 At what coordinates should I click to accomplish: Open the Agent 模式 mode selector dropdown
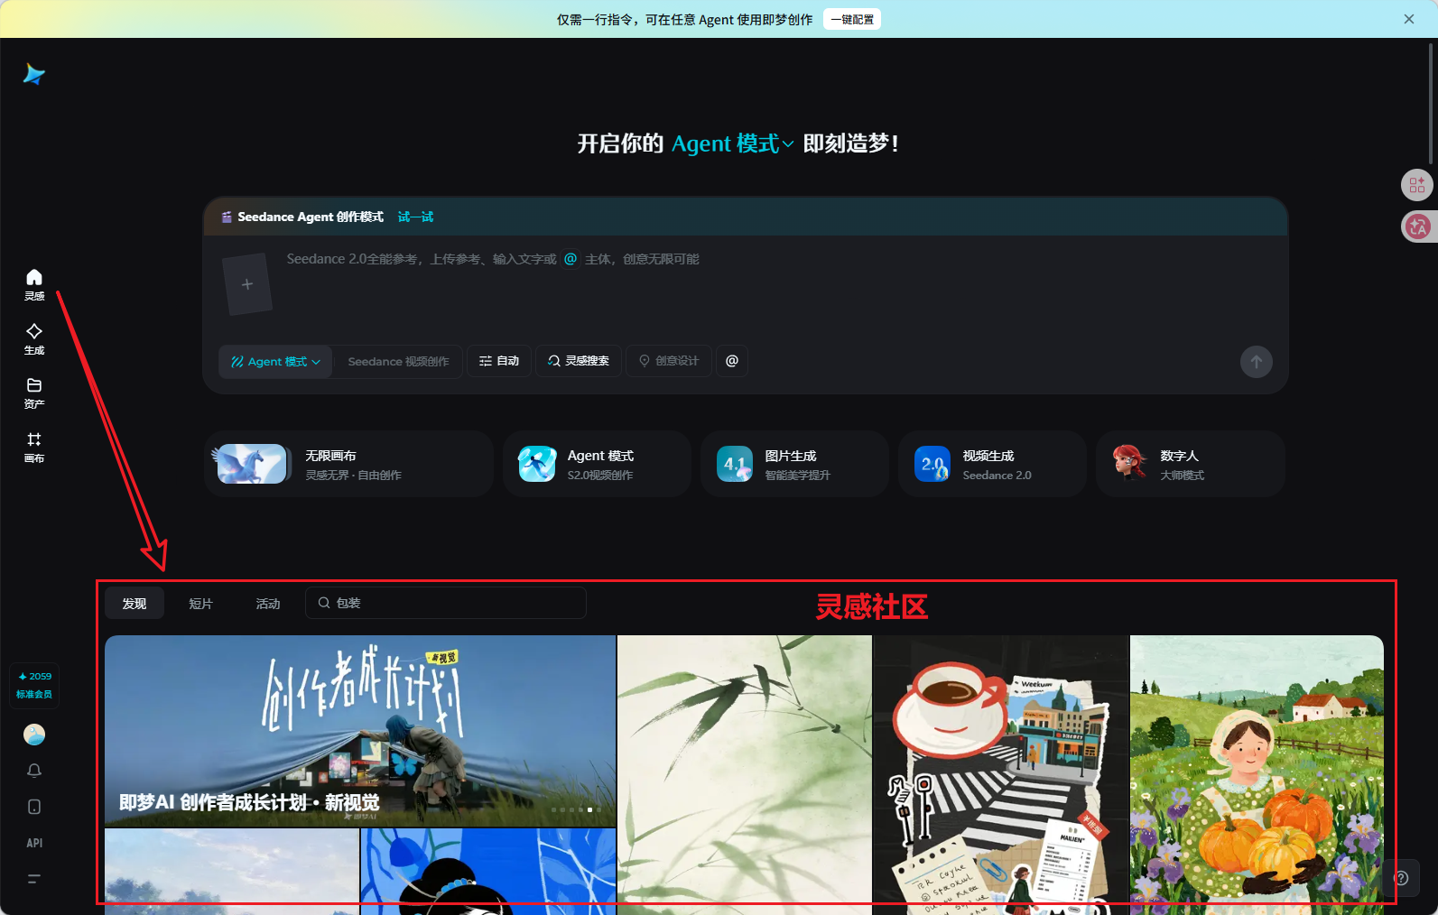coord(275,361)
